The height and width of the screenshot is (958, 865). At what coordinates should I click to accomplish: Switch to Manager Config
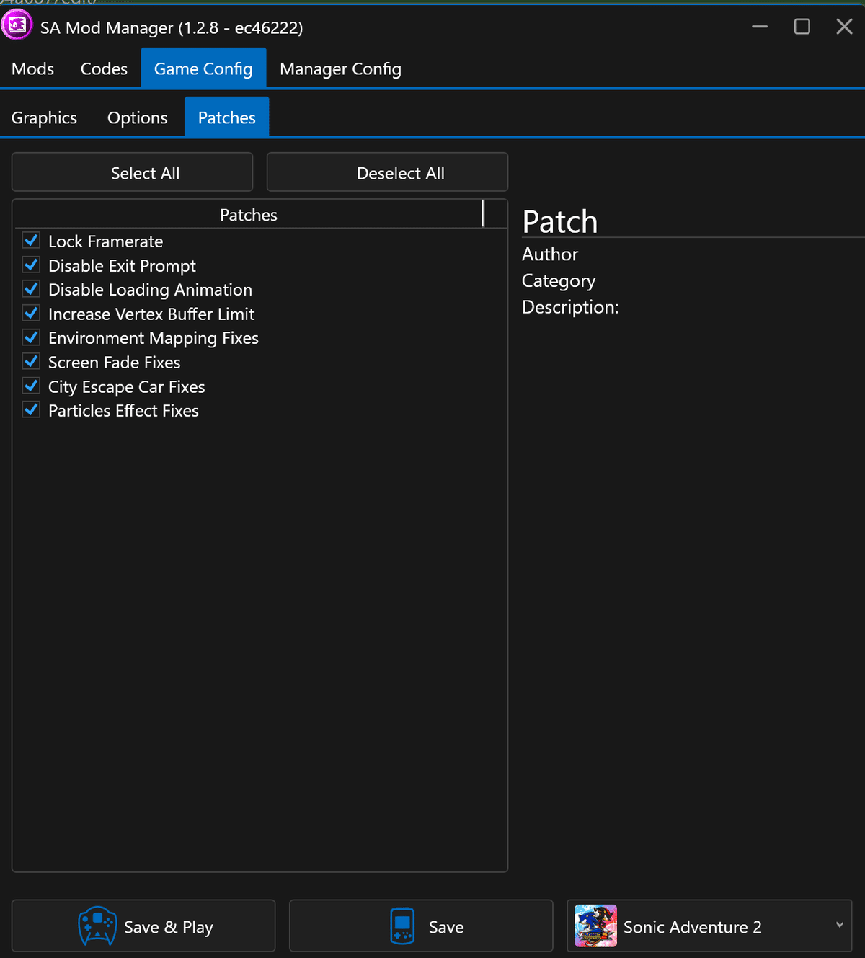[340, 68]
